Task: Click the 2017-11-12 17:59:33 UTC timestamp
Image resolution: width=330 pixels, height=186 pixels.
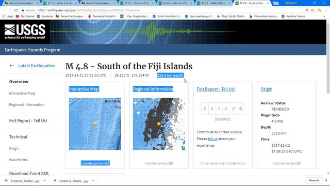Action: [x=86, y=75]
